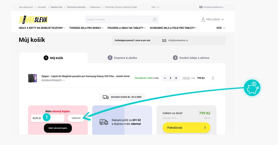The image size is (278, 145).
Task: Open Obchodní podmínky link
Action: (76, 7)
